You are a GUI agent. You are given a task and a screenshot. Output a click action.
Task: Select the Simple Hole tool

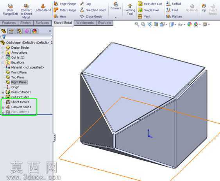[148, 10]
